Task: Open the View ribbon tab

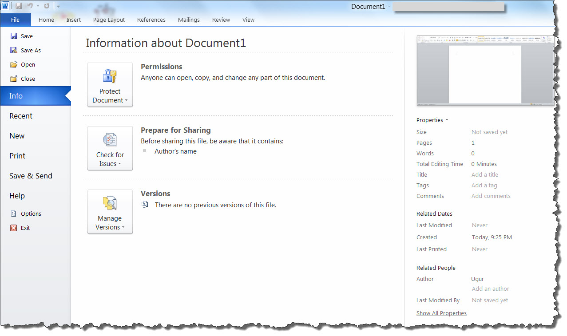Action: [249, 20]
